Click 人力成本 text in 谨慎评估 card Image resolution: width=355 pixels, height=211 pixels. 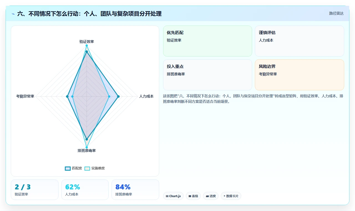click(x=266, y=40)
